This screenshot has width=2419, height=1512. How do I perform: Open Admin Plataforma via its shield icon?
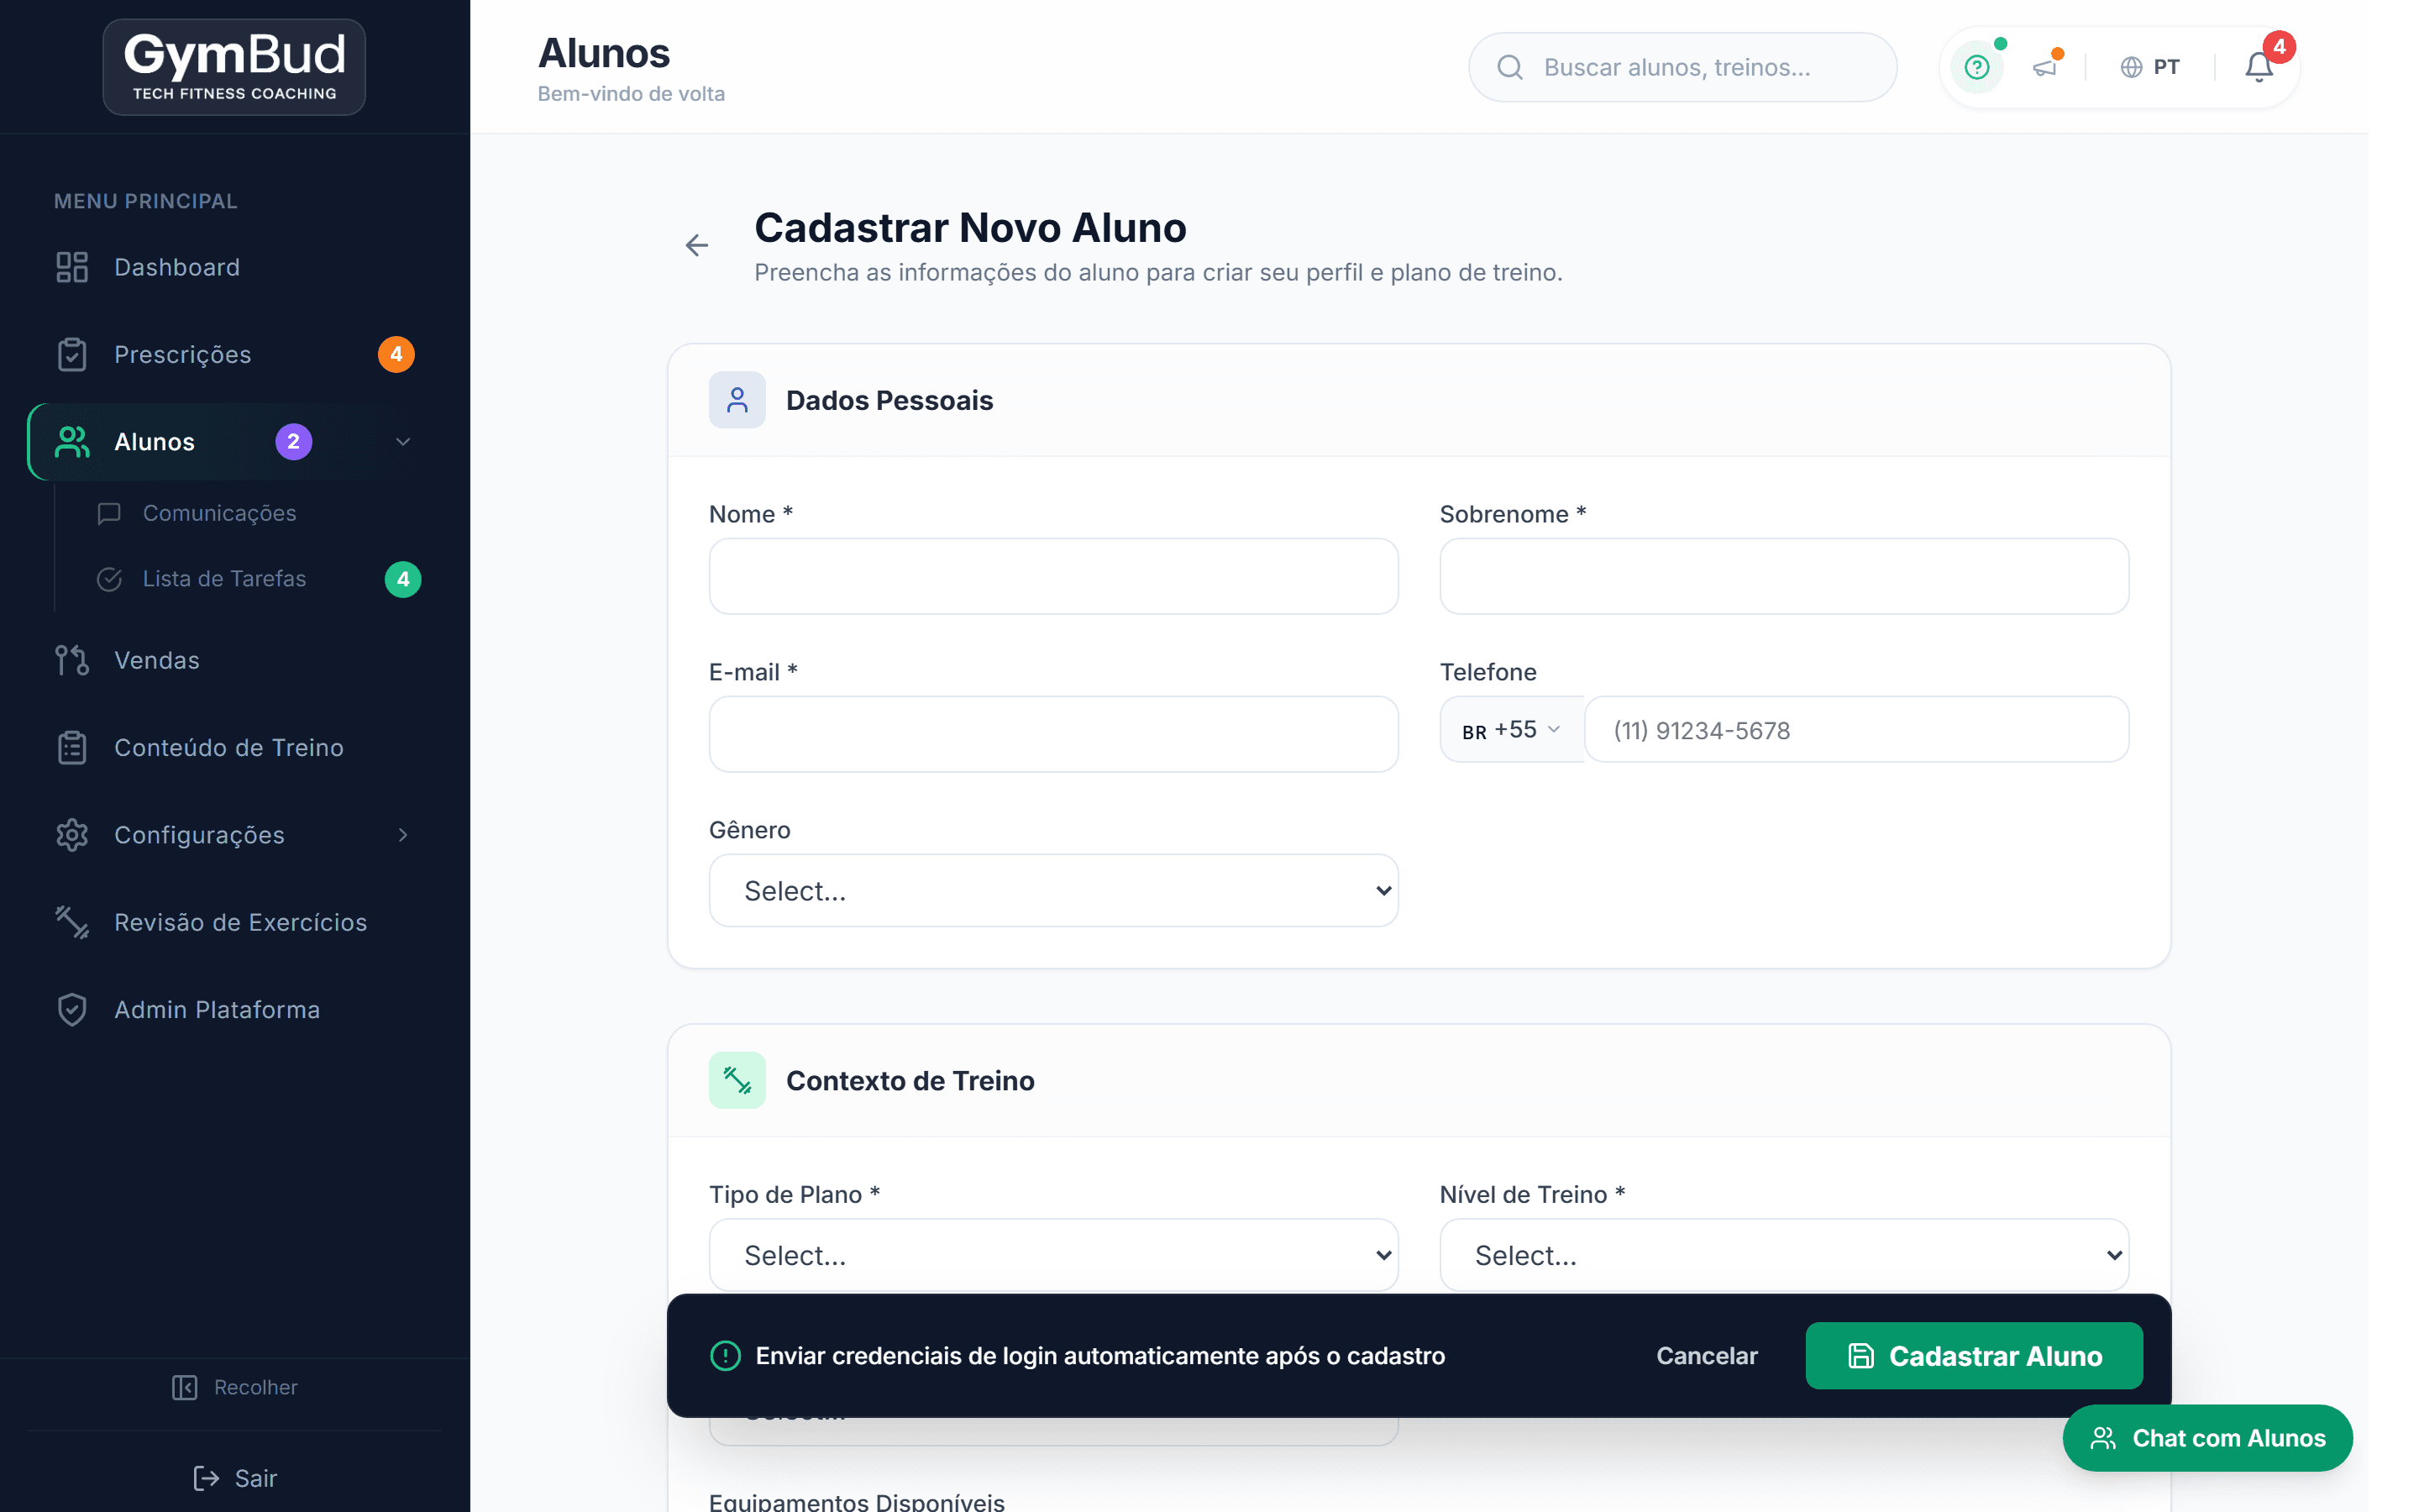(x=72, y=1009)
